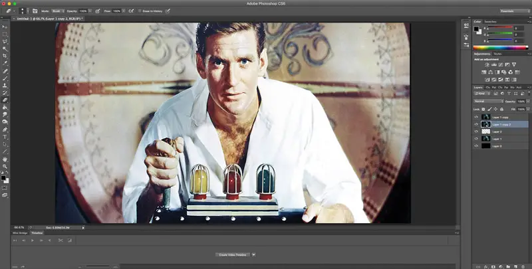
Task: Select the Zoom tool
Action: [5, 166]
